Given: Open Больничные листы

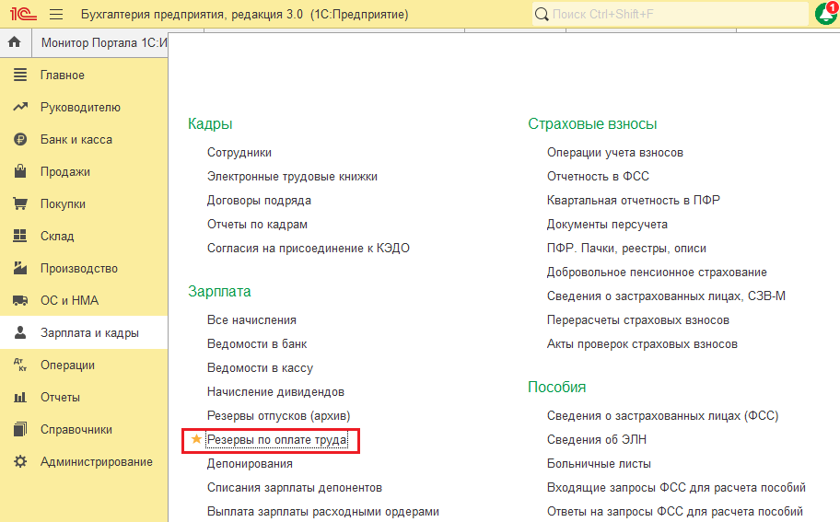Looking at the screenshot, I should [x=599, y=464].
